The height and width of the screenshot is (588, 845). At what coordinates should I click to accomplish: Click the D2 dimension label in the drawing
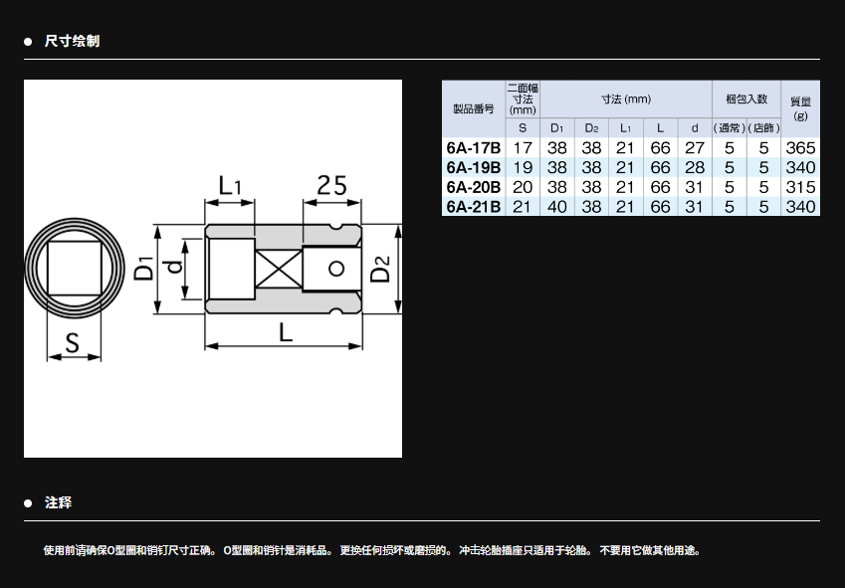click(381, 269)
